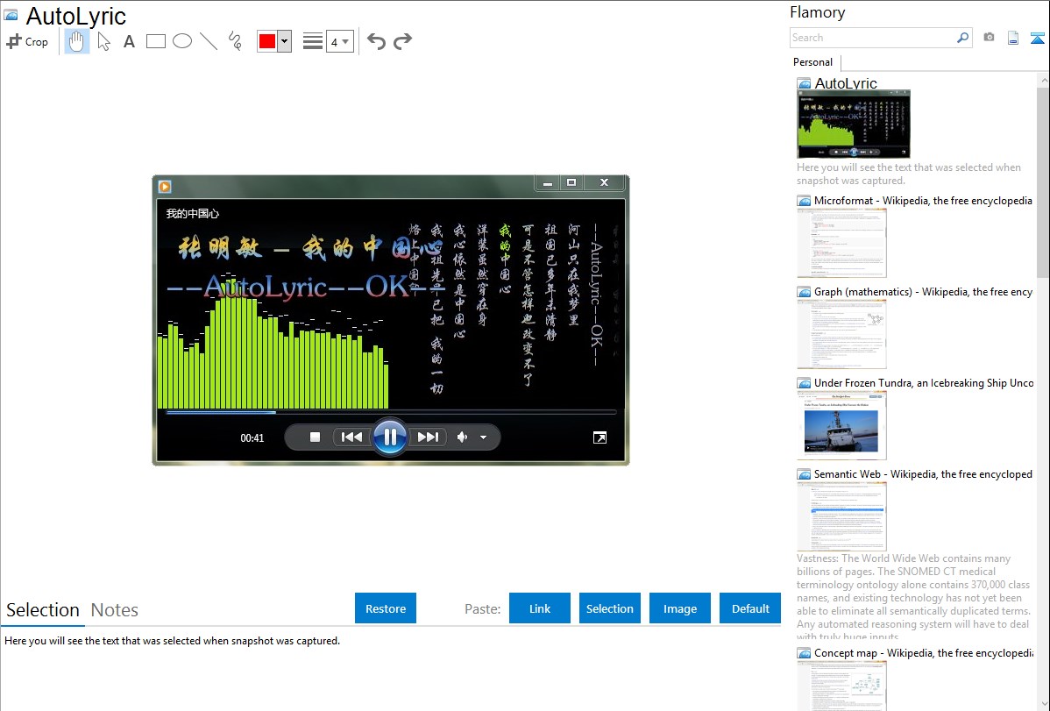Pick the rectangle shape tool
This screenshot has width=1050, height=711.
pyautogui.click(x=155, y=41)
